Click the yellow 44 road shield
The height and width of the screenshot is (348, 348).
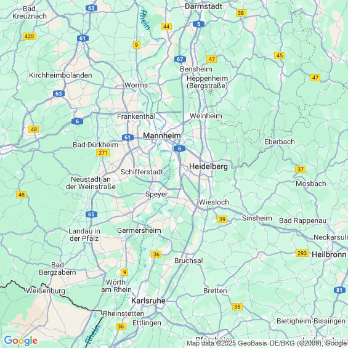(166, 26)
